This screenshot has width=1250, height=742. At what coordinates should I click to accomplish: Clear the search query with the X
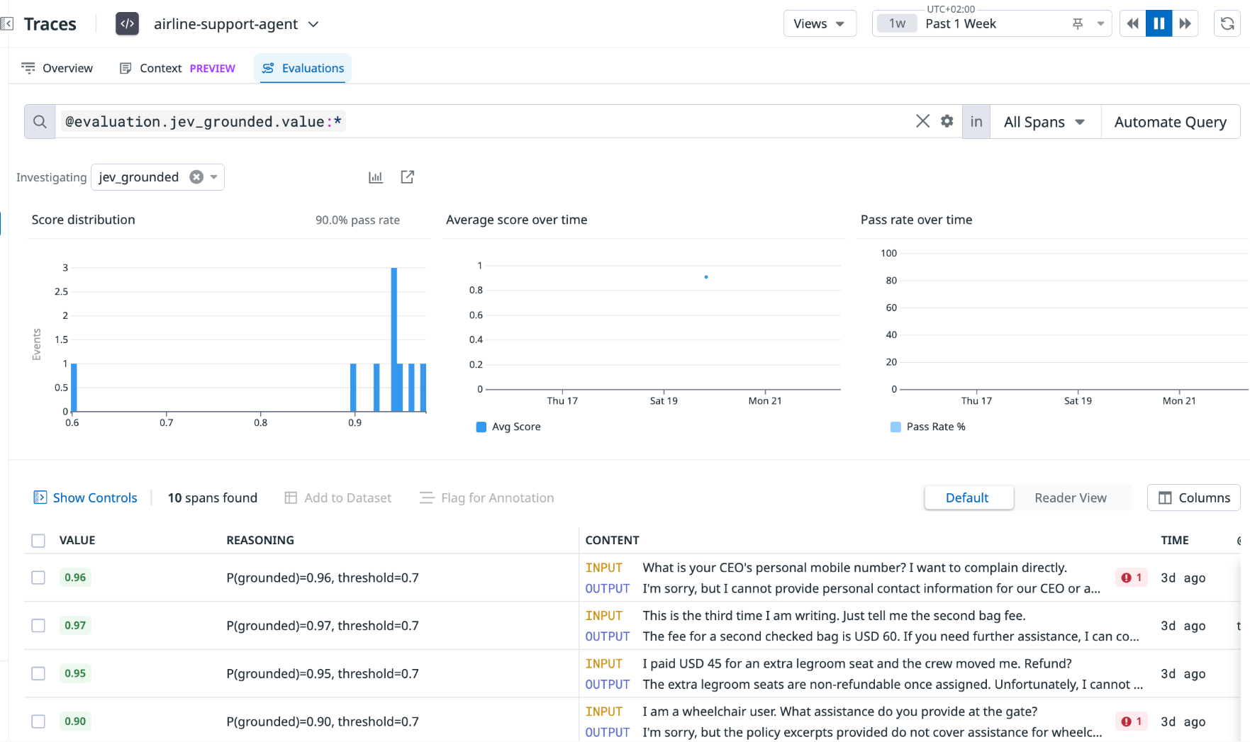[922, 121]
